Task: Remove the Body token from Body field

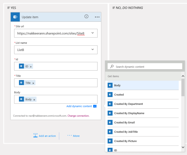Action: pos(34,100)
